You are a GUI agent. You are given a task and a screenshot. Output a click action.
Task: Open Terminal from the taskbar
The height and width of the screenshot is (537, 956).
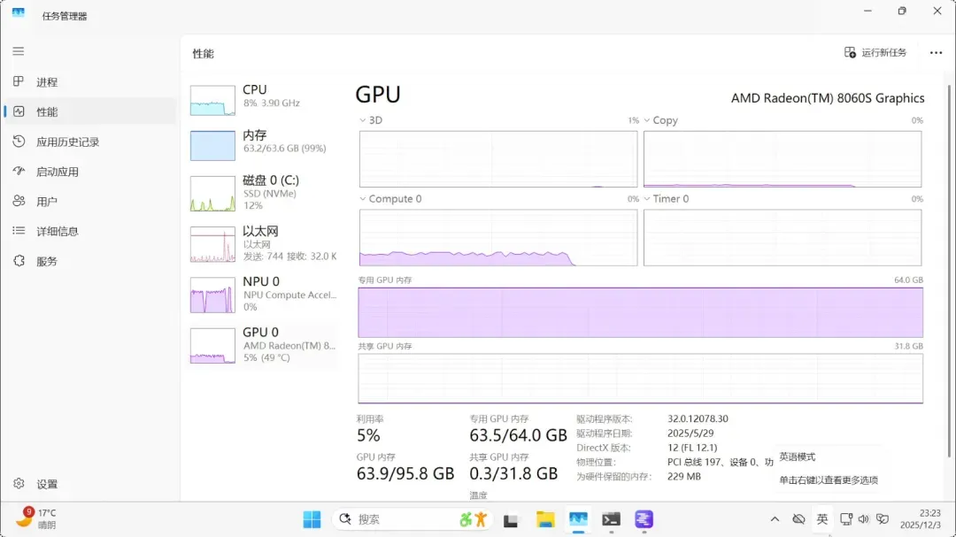coord(611,519)
